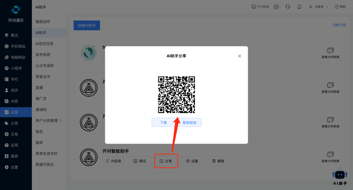The image size is (353, 190).
Task: Click the 开问智能助手 title text
Action: point(116,151)
